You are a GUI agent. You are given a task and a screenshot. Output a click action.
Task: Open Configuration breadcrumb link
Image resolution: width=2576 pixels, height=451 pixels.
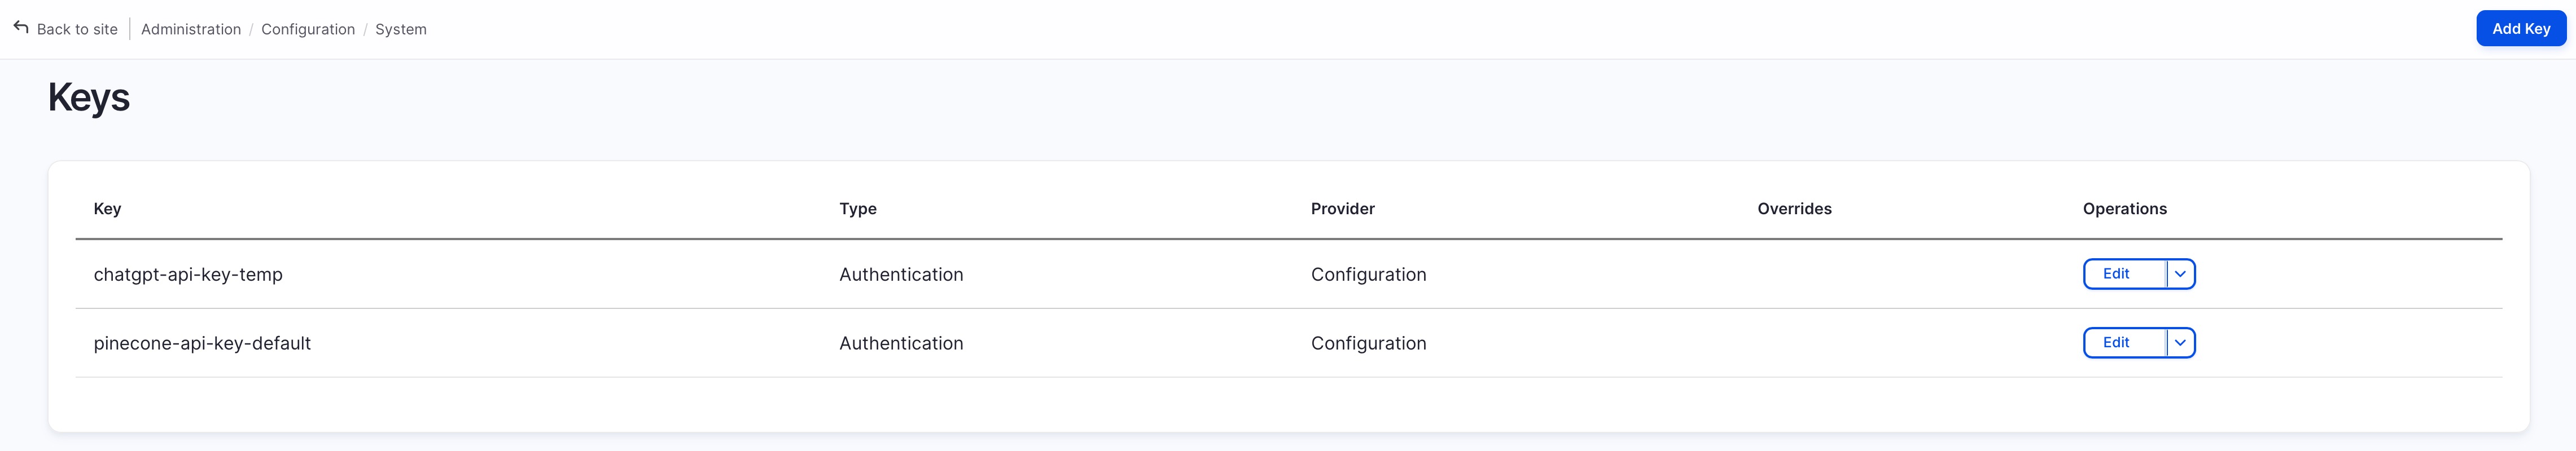(x=308, y=29)
